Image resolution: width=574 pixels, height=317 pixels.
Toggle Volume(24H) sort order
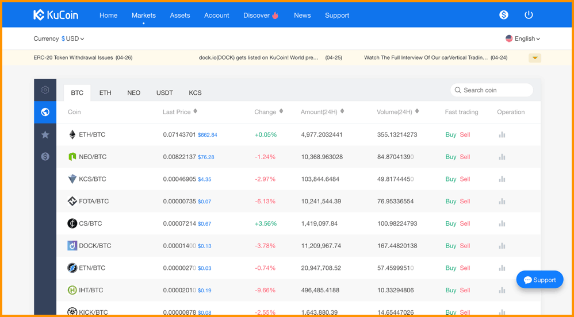point(417,111)
